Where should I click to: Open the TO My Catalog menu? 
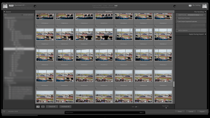[x=195, y=5]
